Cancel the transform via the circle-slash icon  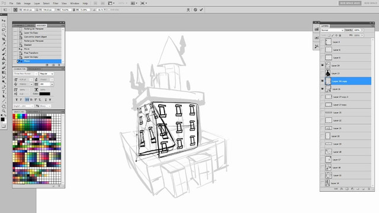195,9
